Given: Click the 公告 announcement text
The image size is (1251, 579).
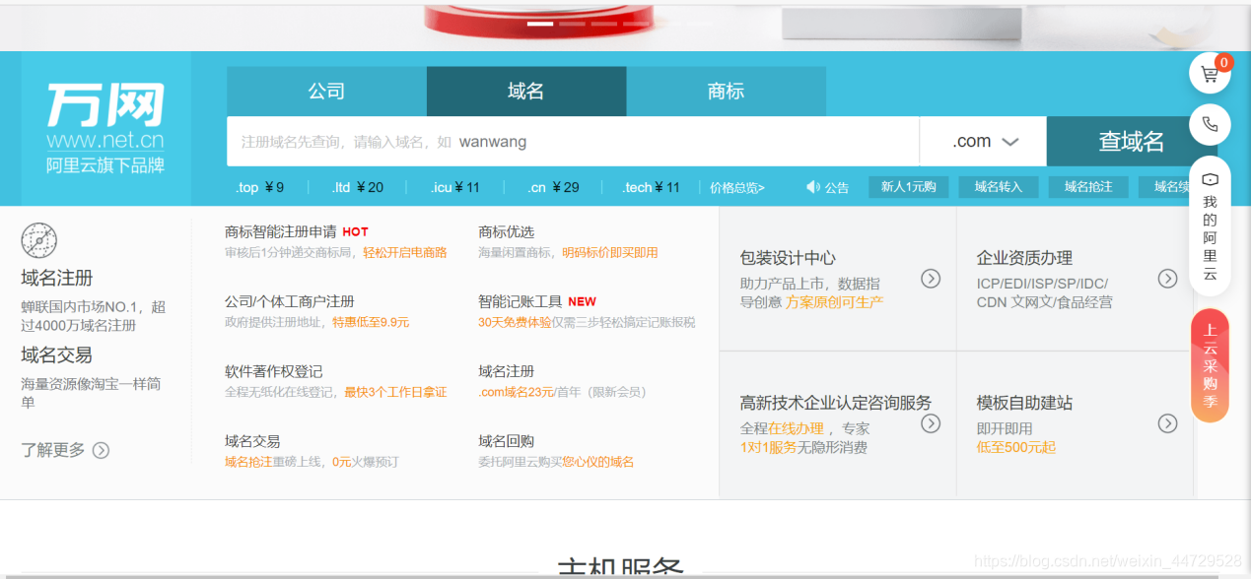Looking at the screenshot, I should pos(837,187).
